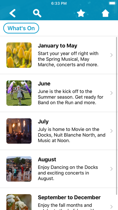Expand the August row chevron
This screenshot has width=118, height=210.
pos(111,169)
